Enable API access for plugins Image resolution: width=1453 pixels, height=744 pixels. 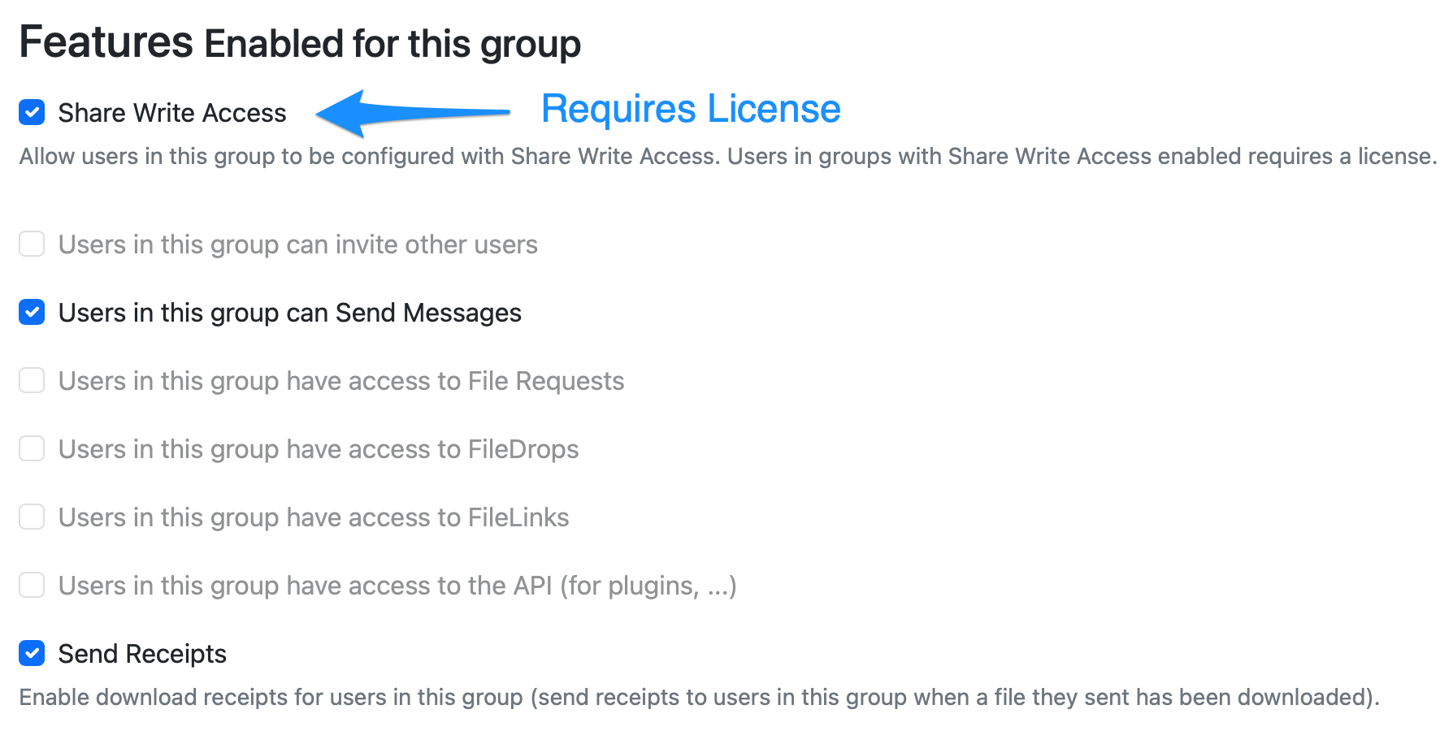click(32, 585)
